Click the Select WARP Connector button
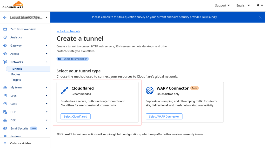Image resolution: width=266 pixels, height=148 pixels. pyautogui.click(x=164, y=116)
